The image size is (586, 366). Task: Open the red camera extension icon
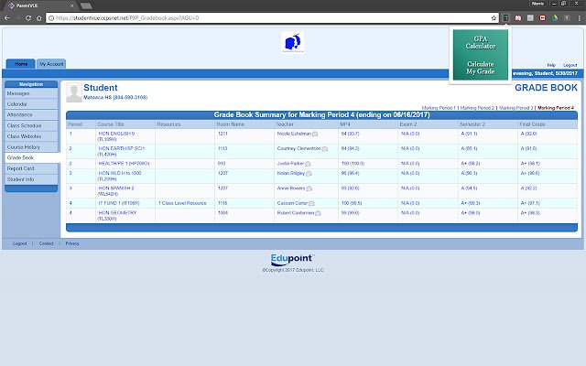(518, 18)
